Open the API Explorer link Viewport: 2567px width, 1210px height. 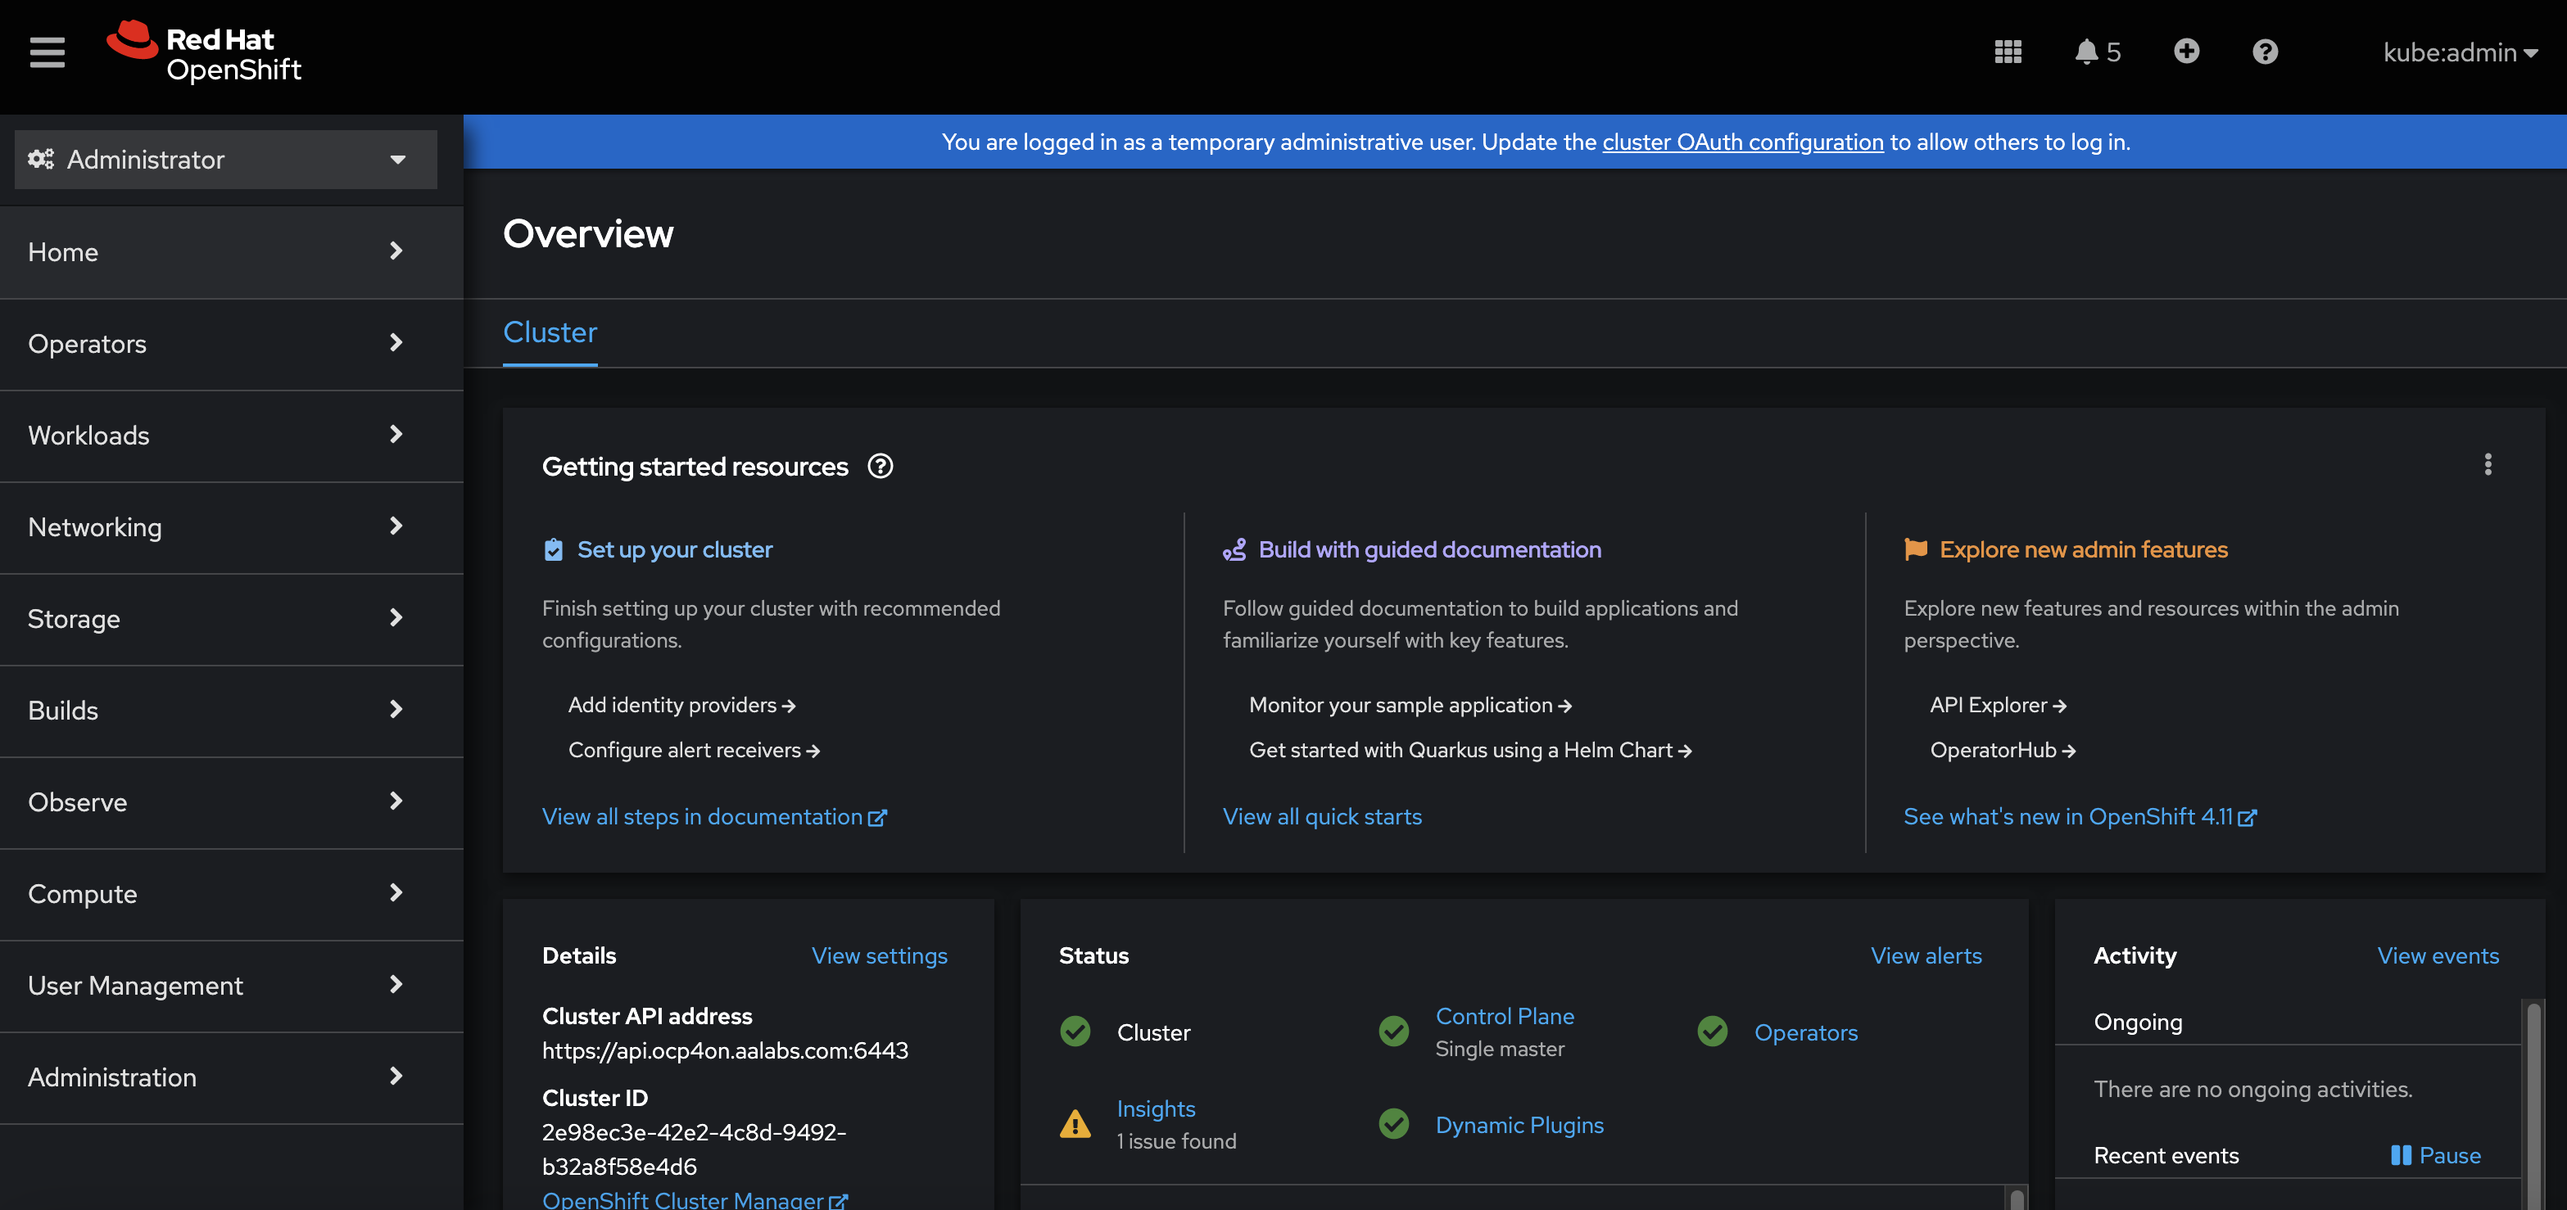(1998, 705)
